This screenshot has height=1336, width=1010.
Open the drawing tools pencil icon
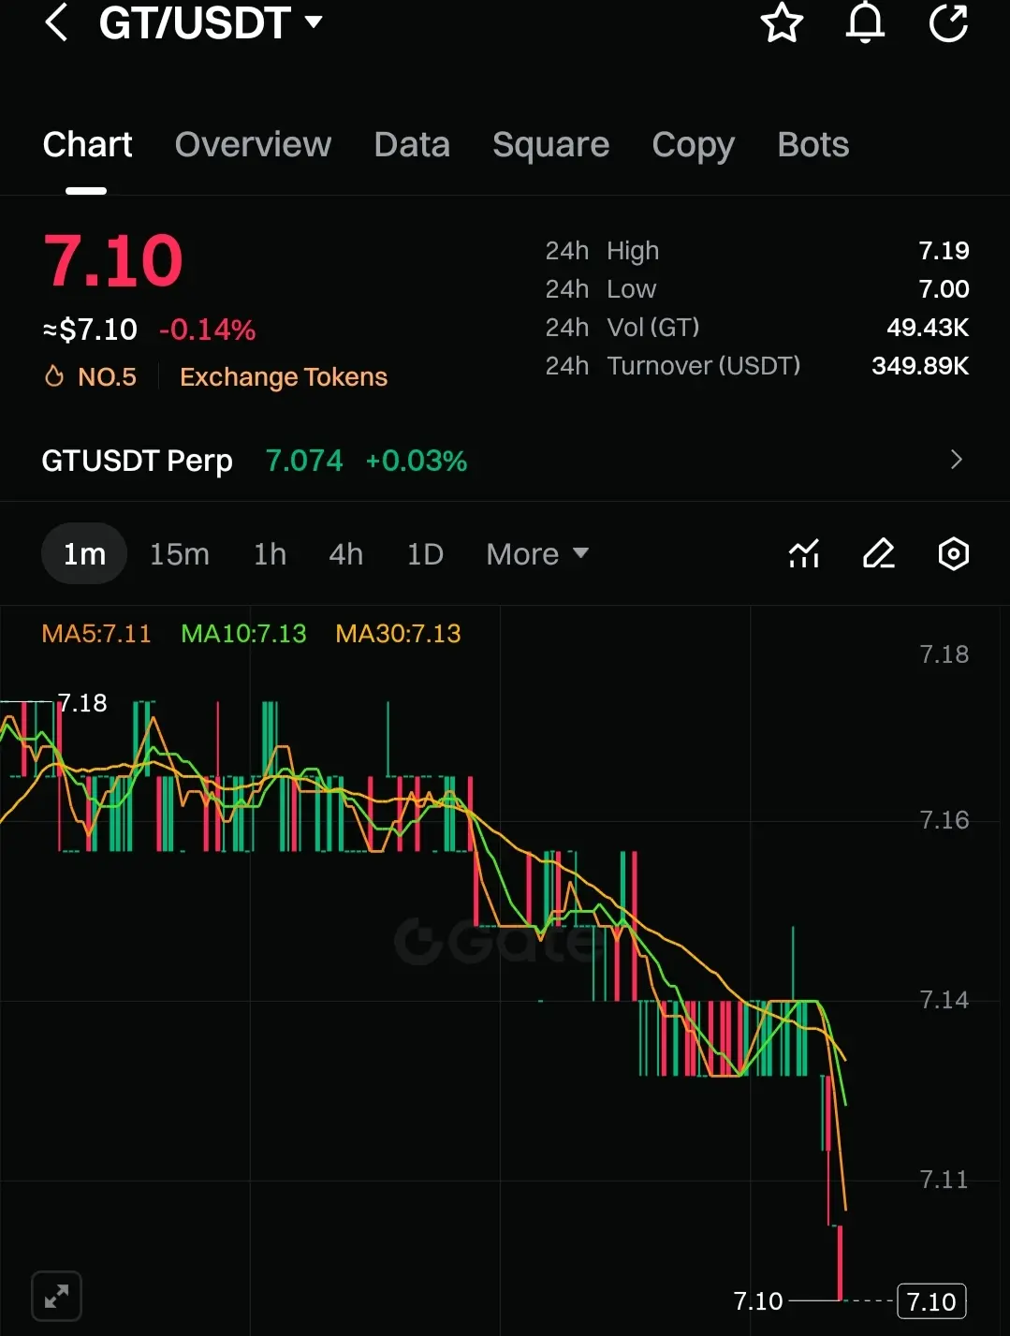[878, 553]
